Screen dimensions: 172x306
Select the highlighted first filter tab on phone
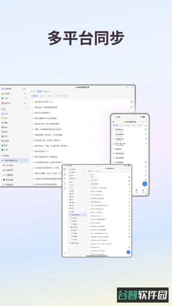click(x=116, y=125)
